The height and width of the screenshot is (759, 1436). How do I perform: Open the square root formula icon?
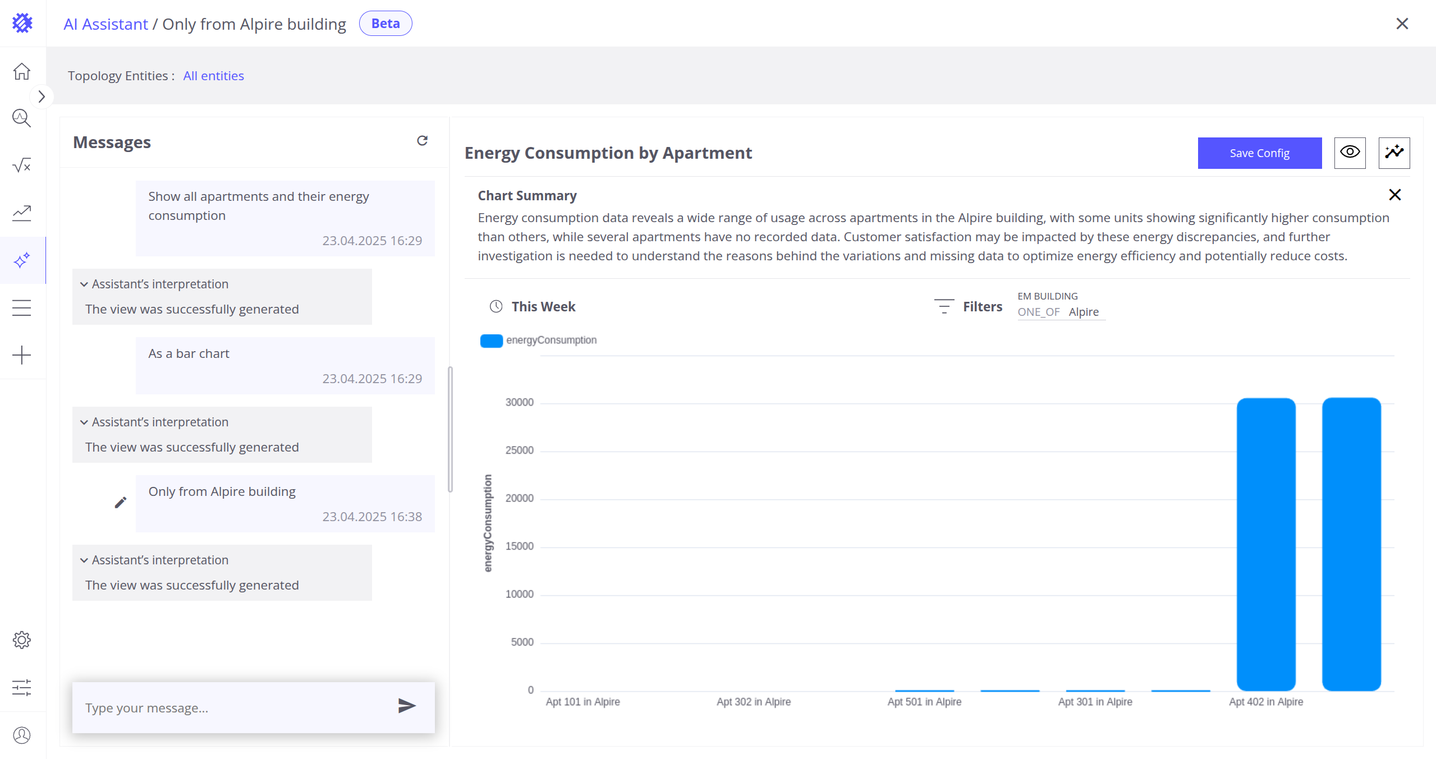22,165
